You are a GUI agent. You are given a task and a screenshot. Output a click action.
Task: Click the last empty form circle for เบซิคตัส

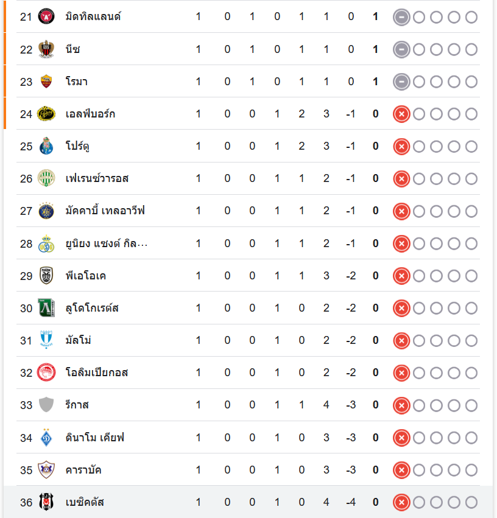click(471, 502)
